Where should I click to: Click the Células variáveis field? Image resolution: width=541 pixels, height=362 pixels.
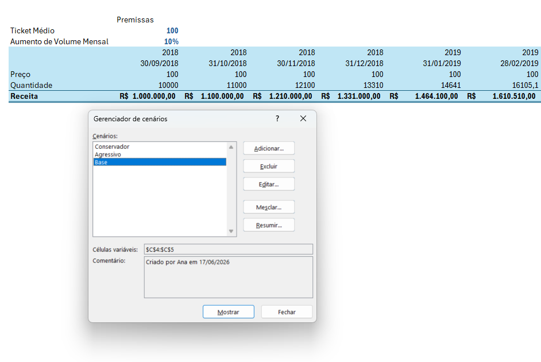click(229, 249)
